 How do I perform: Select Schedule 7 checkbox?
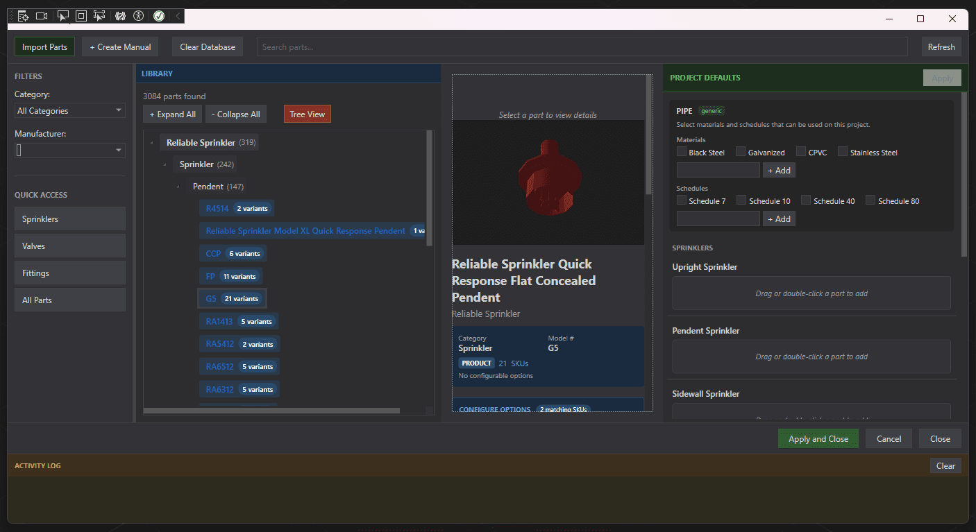click(682, 200)
